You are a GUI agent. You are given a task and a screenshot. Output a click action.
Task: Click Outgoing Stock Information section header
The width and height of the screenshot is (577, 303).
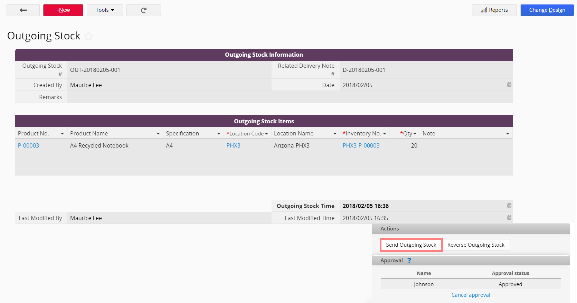pyautogui.click(x=264, y=55)
